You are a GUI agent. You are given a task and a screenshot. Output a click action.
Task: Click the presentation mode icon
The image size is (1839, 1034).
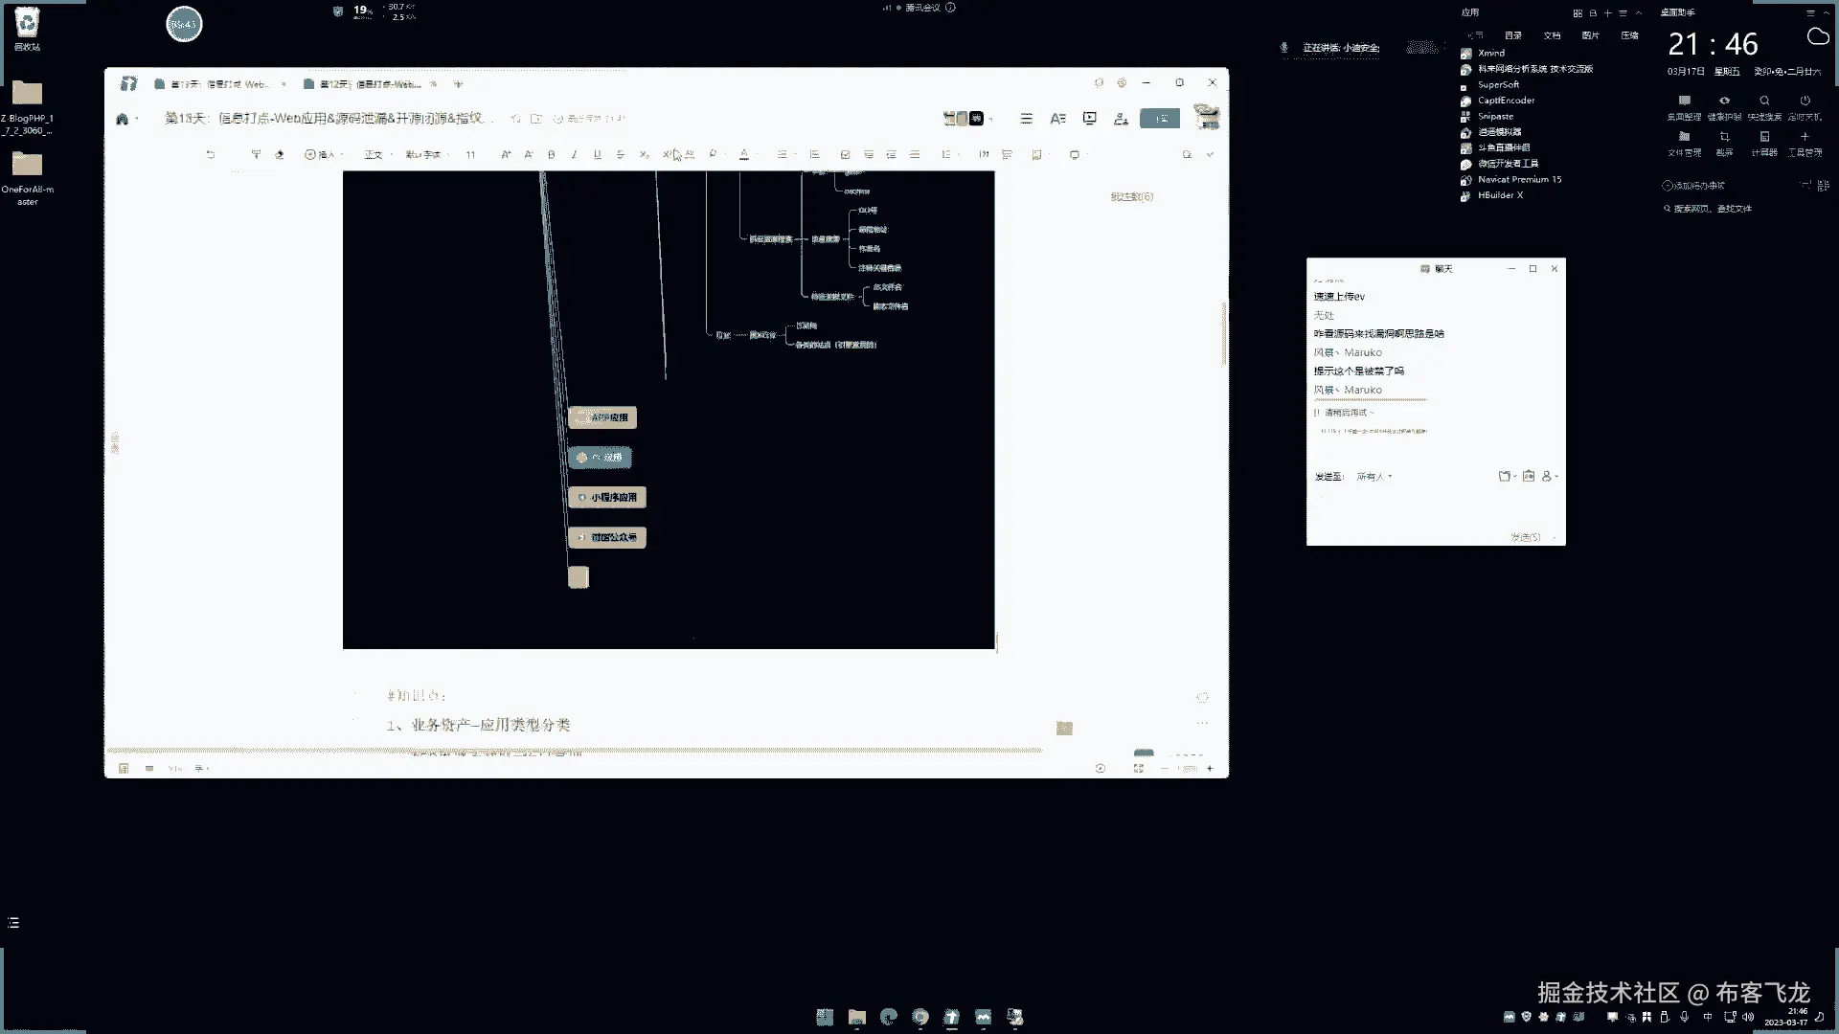(x=1089, y=118)
